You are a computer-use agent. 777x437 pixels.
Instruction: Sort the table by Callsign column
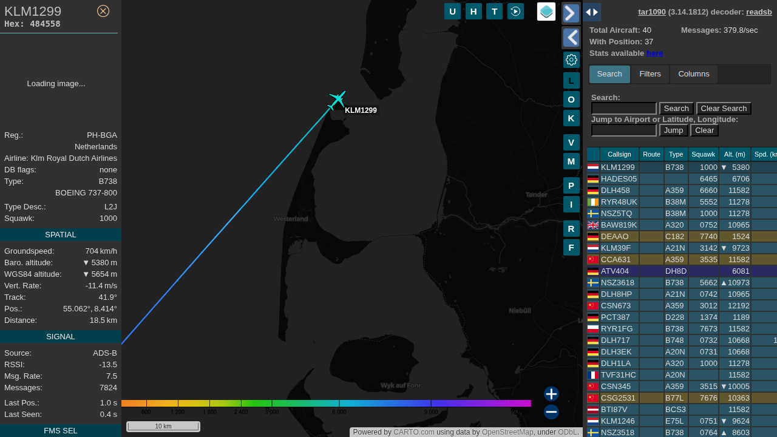[x=619, y=154]
